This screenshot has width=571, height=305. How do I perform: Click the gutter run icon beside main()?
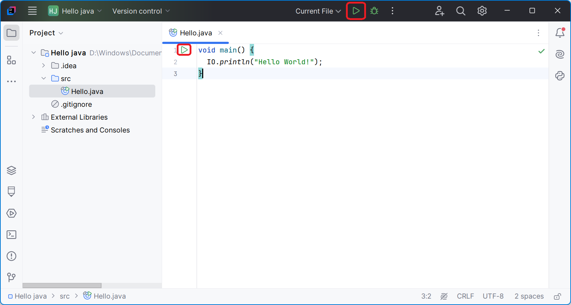pos(184,50)
